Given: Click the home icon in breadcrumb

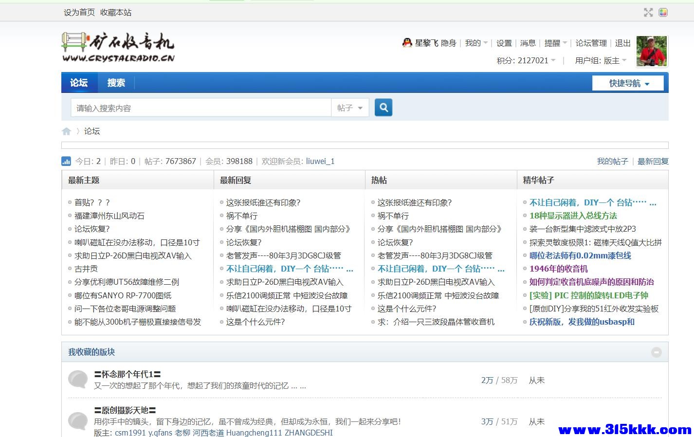Looking at the screenshot, I should pos(66,131).
